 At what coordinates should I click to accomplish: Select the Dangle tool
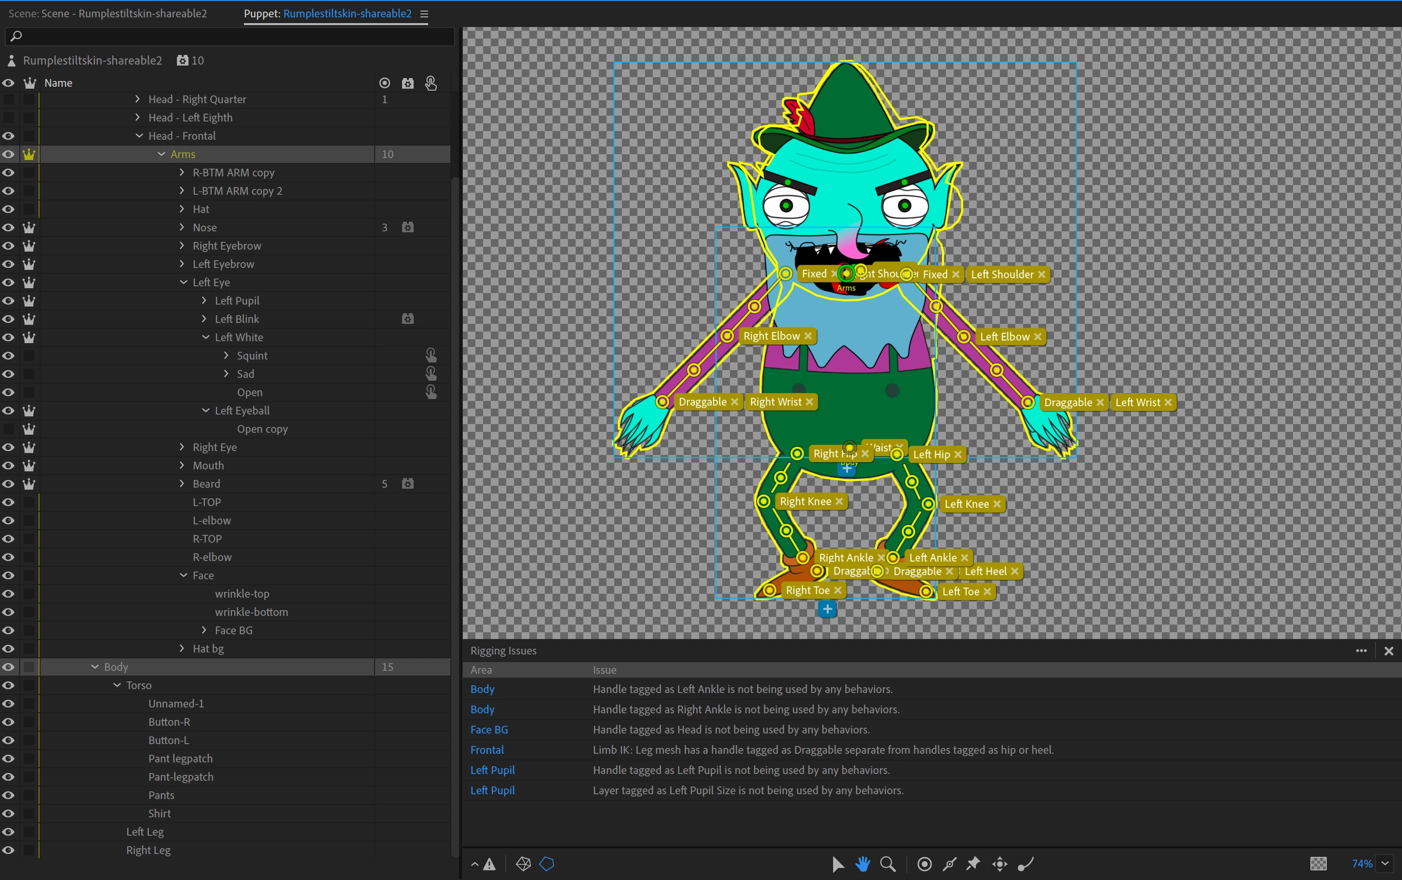1025,864
